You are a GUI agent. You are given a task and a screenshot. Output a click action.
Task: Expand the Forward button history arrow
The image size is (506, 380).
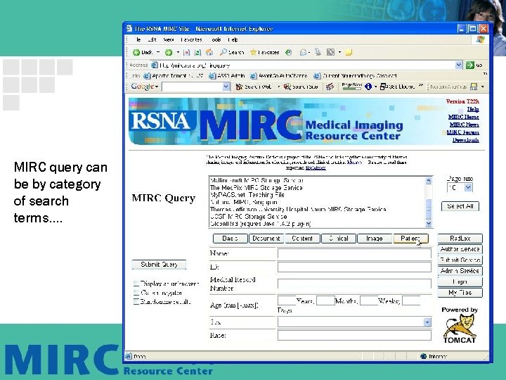pyautogui.click(x=178, y=52)
